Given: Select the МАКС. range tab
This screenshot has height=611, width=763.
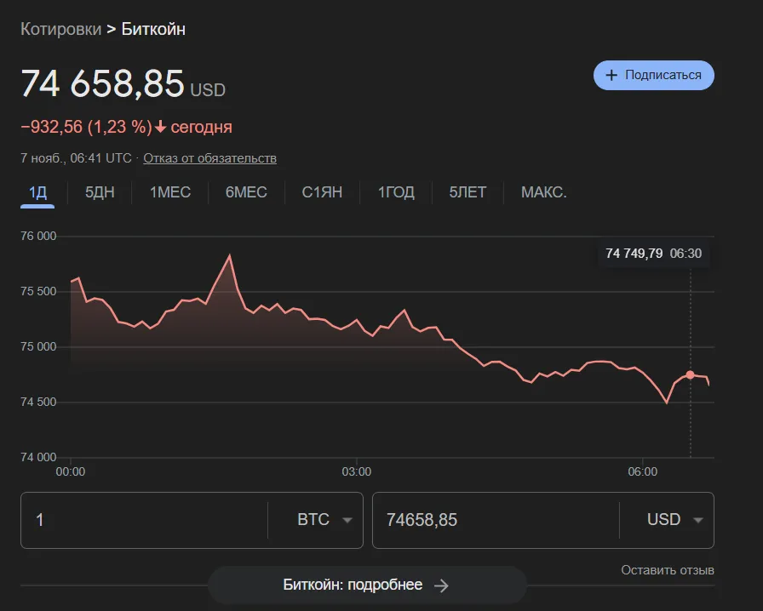Looking at the screenshot, I should (543, 192).
